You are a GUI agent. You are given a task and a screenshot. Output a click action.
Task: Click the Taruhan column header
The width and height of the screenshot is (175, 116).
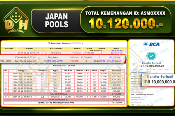[68, 70]
